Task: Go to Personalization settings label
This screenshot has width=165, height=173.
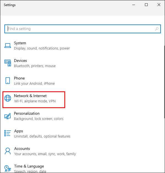Action: coord(27,113)
